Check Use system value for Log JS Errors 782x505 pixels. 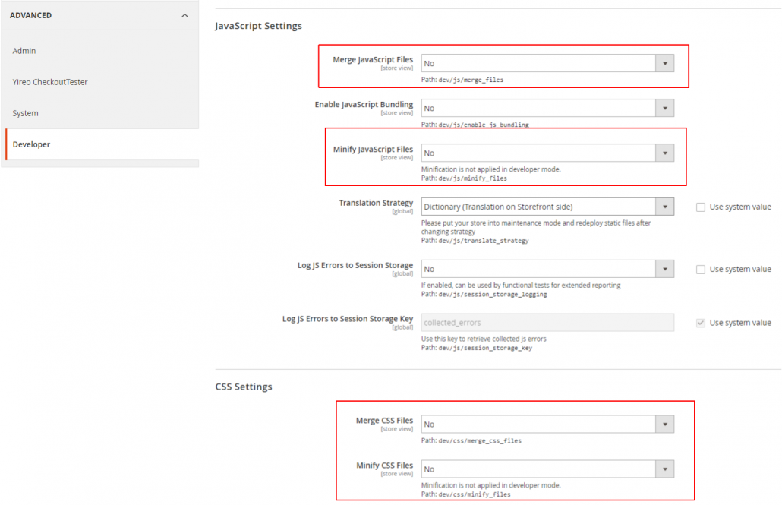701,270
